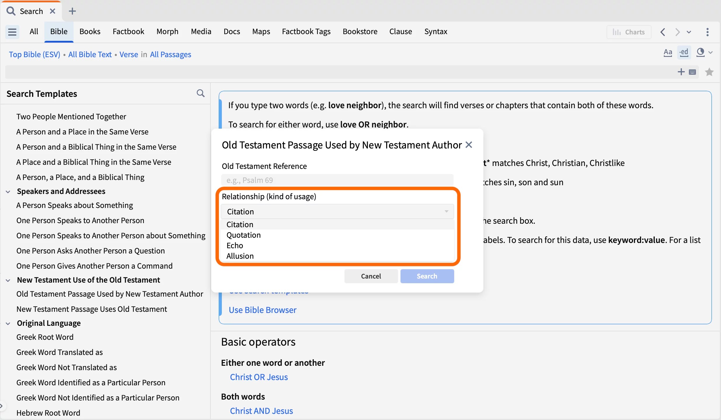Toggle Match case Aa option
This screenshot has height=420, width=721.
coord(668,53)
